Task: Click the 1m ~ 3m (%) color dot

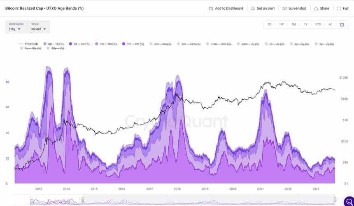Action: point(123,44)
